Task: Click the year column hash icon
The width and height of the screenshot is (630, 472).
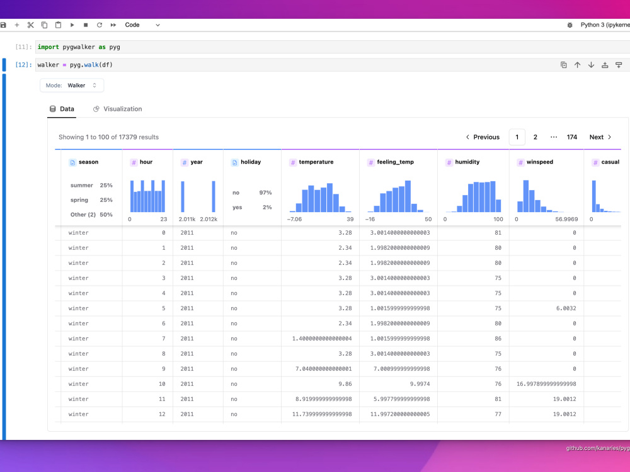Action: [185, 162]
